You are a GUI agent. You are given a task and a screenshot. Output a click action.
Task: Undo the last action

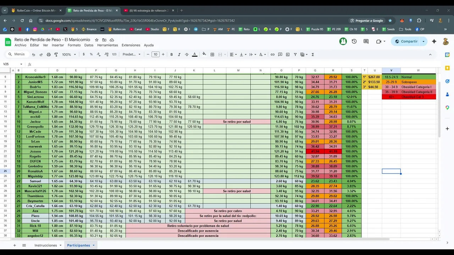(x=33, y=55)
